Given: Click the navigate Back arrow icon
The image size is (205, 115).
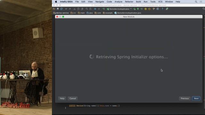Looking at the screenshot, I should [x=95, y=9].
